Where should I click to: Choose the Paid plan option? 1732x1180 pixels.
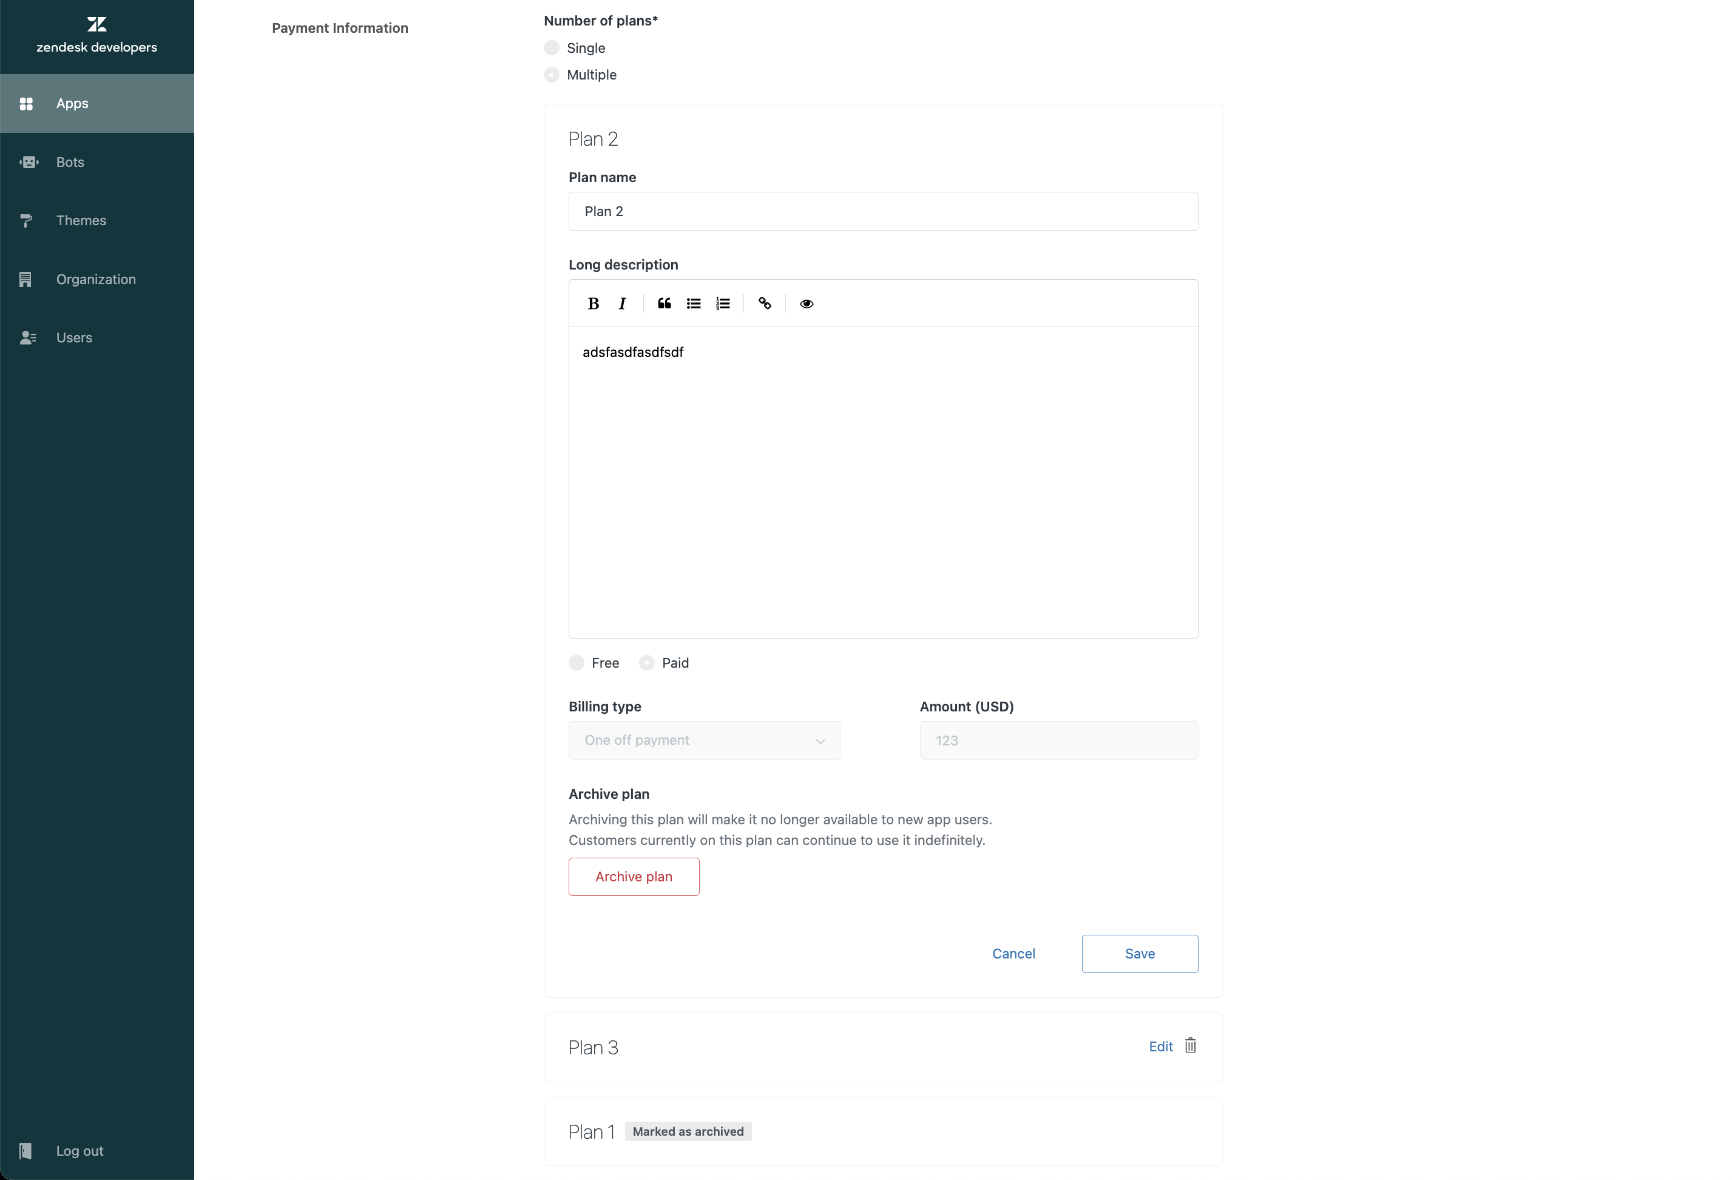click(x=647, y=663)
